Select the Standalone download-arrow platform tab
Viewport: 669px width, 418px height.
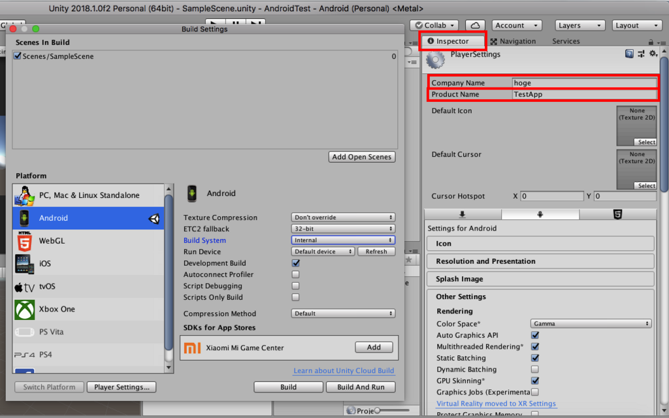pos(463,214)
